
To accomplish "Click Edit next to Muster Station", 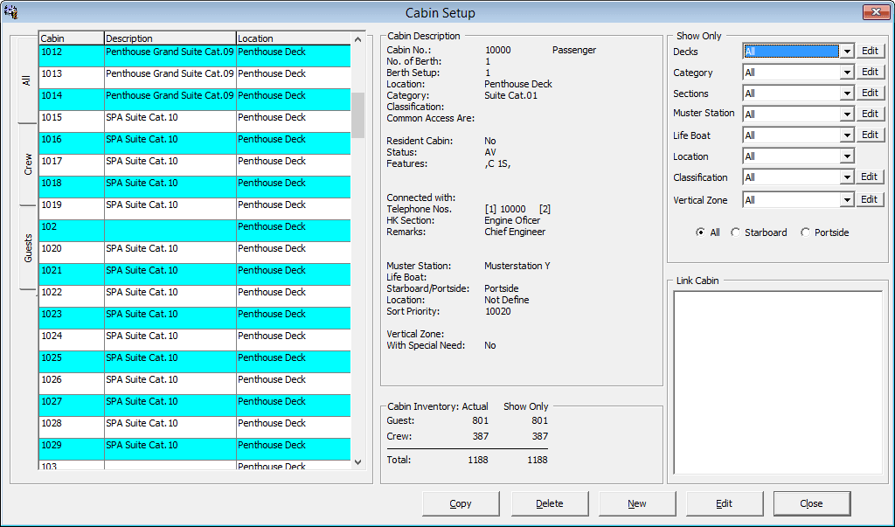I will [x=870, y=114].
